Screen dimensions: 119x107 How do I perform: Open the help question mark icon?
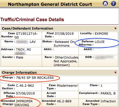click(x=113, y=4)
